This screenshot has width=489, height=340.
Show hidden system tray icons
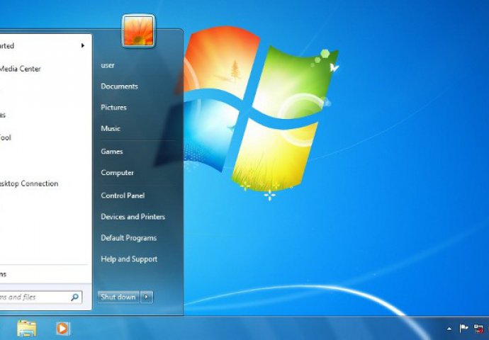450,329
